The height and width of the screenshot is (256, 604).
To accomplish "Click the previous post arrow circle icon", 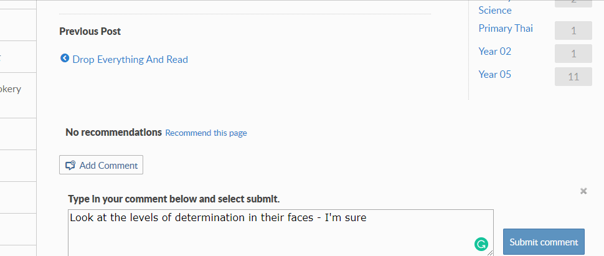I will pyautogui.click(x=65, y=58).
